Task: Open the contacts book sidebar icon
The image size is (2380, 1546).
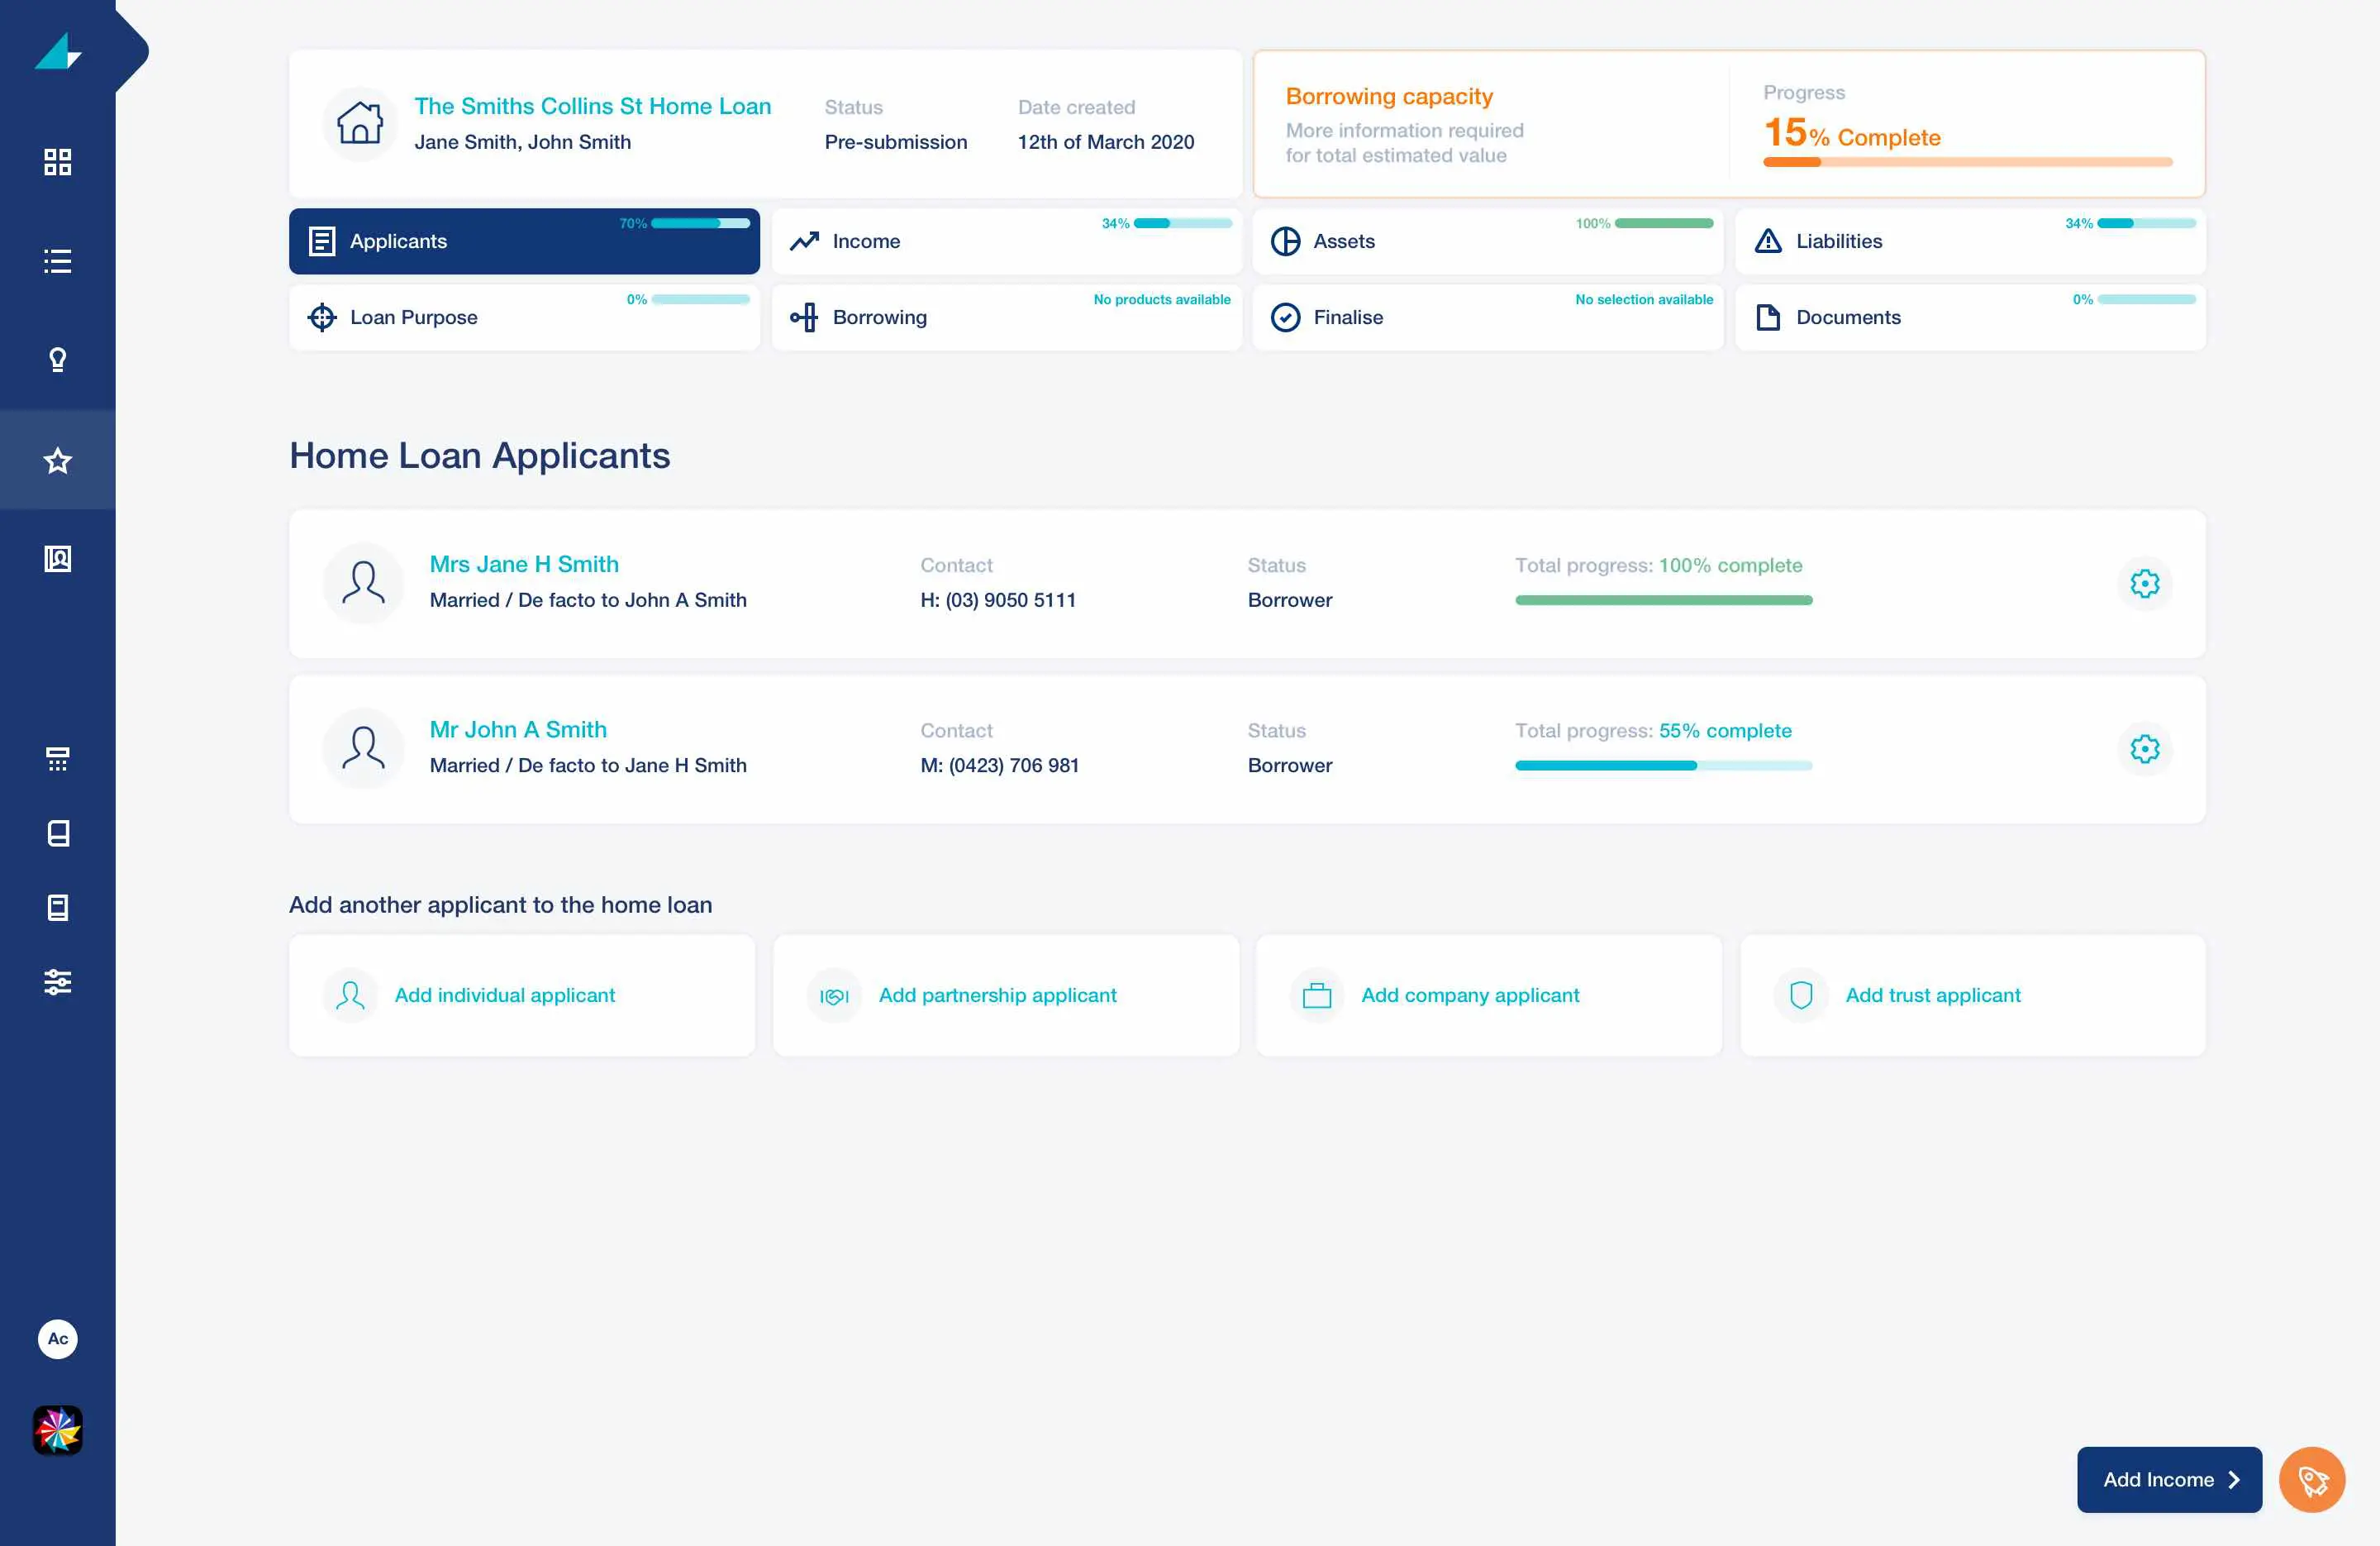Action: [58, 560]
